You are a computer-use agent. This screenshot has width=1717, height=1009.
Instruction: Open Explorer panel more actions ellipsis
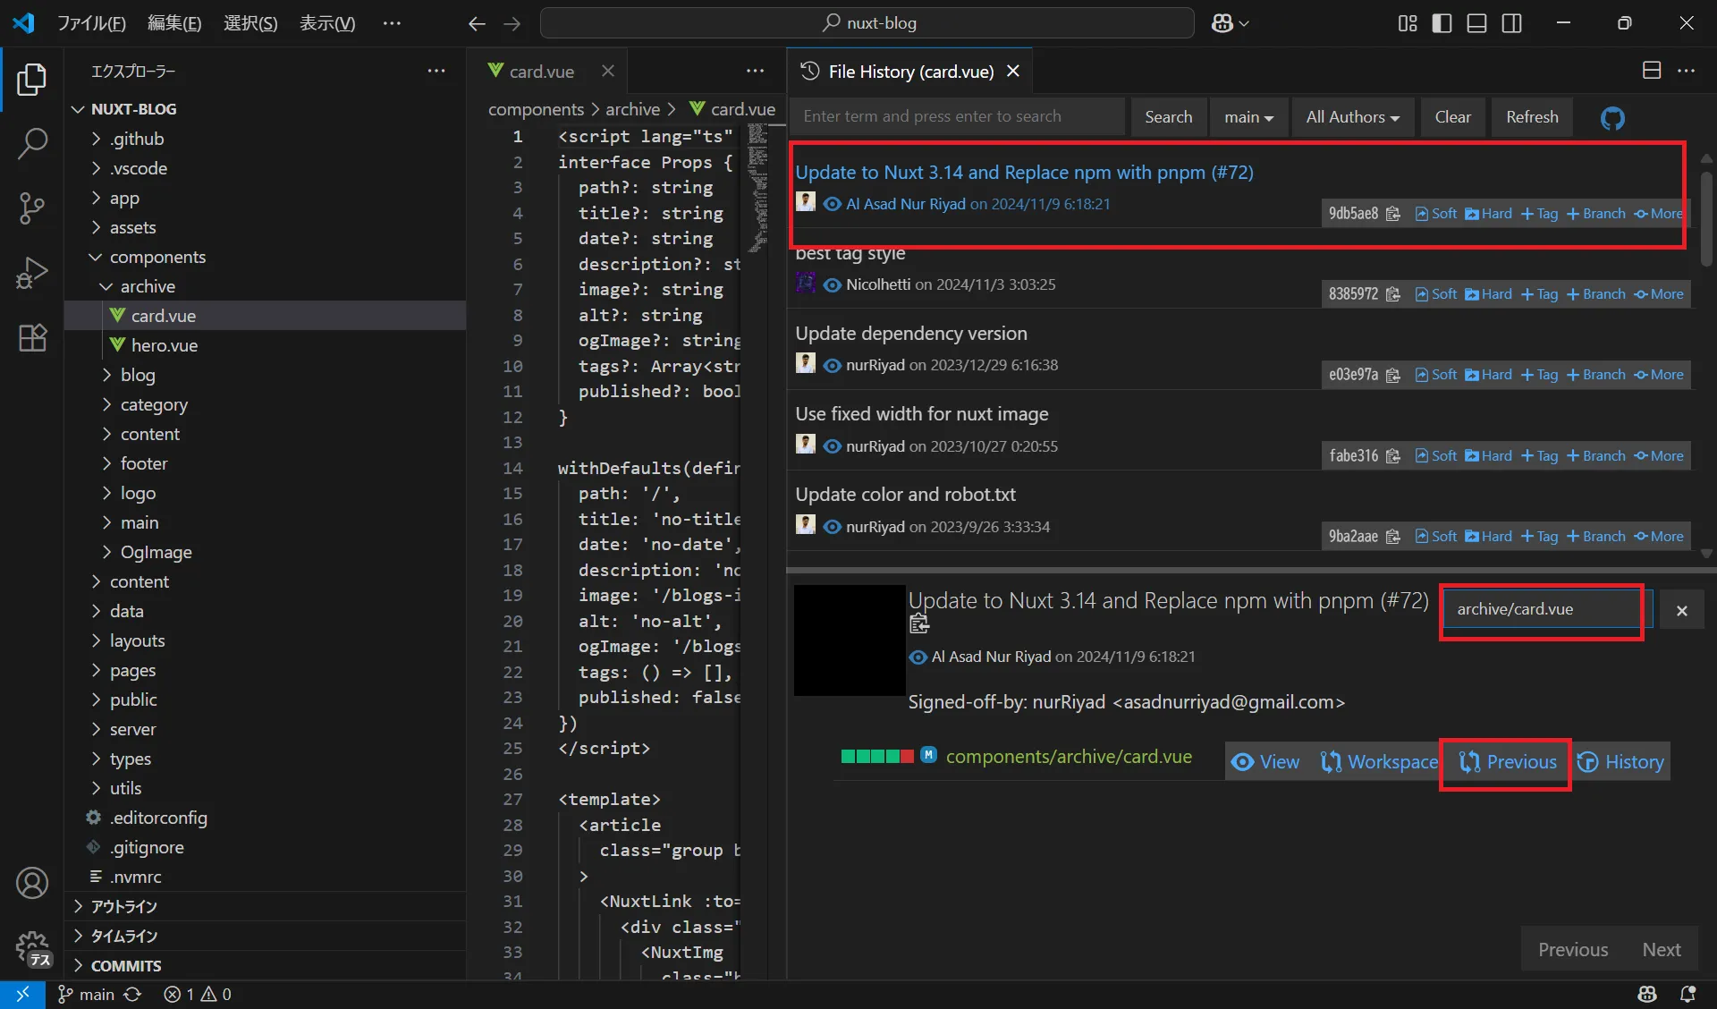coord(436,71)
